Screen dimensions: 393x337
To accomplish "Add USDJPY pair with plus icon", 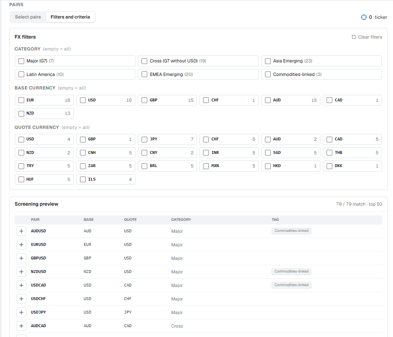I will tap(21, 312).
